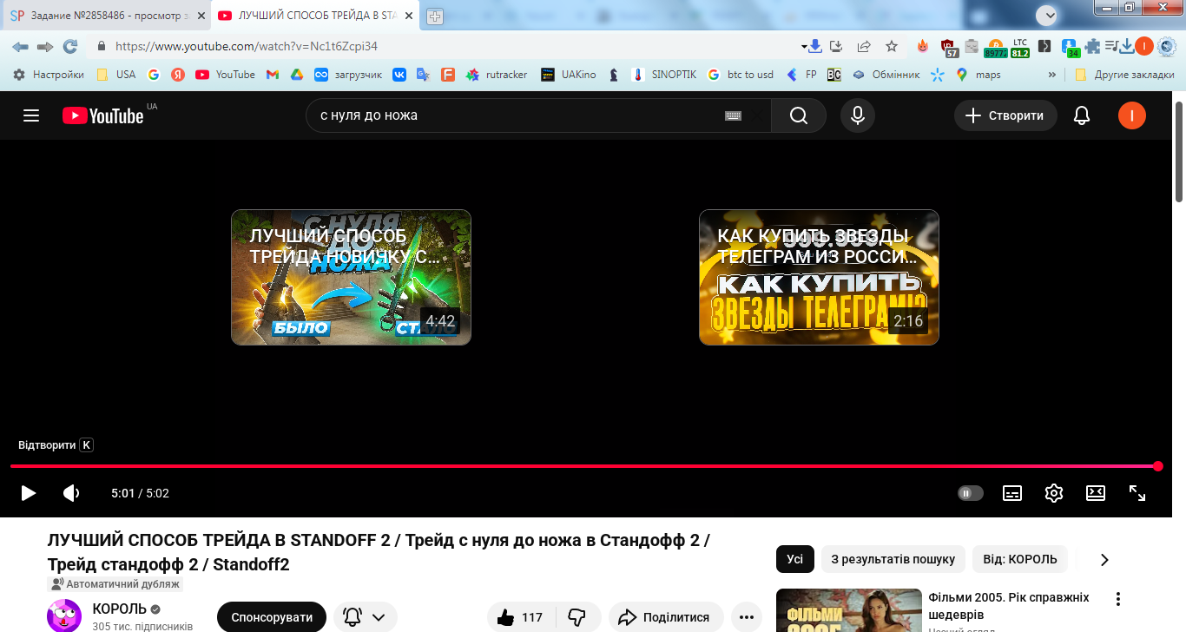Play the video with the play button
The height and width of the screenshot is (632, 1186).
point(29,493)
